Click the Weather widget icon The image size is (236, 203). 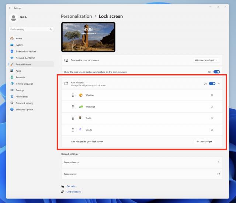coord(81,95)
